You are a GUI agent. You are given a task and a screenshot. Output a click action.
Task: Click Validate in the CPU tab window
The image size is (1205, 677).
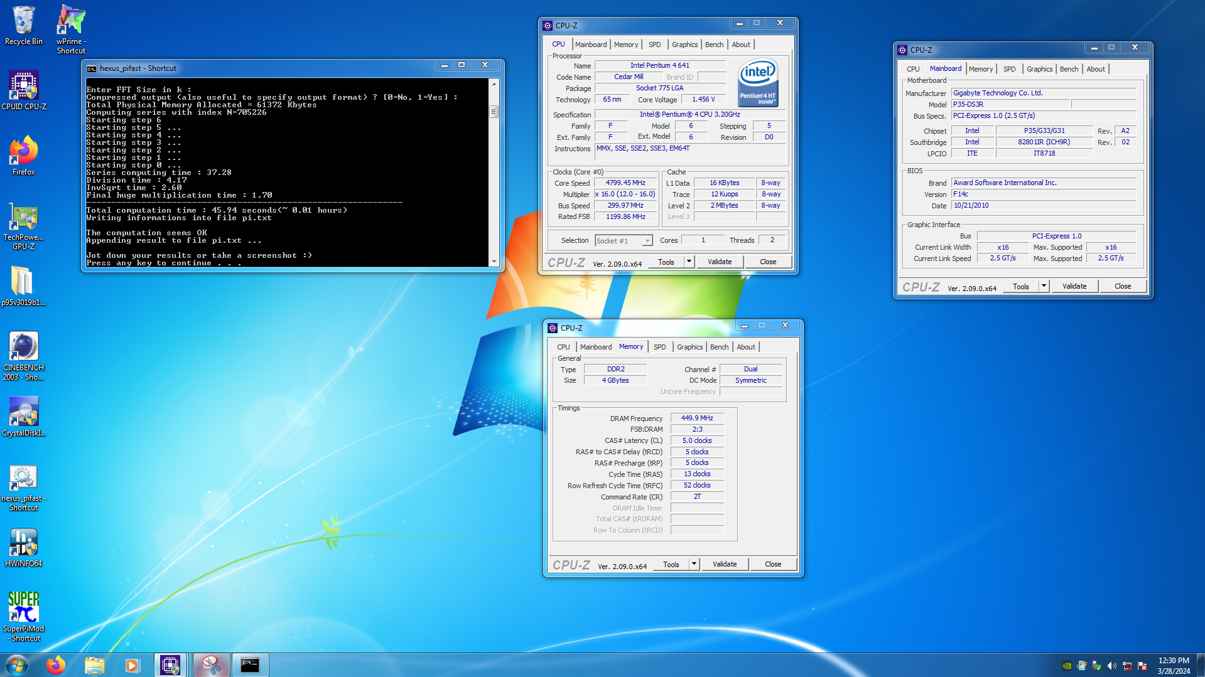coord(720,262)
